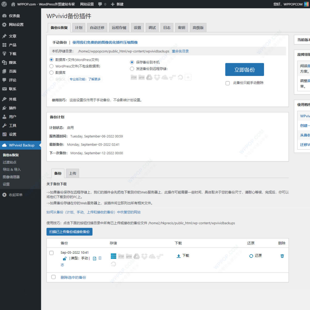This screenshot has height=310, width=310.
Task: Switch to the 上传 tab
Action: (x=73, y=173)
